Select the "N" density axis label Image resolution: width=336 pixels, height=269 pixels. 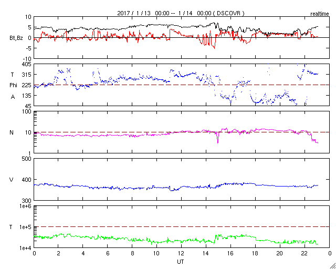(12, 132)
